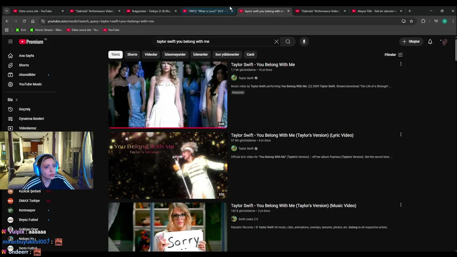Click the magnifier search button
The width and height of the screenshot is (457, 257).
pos(288,41)
